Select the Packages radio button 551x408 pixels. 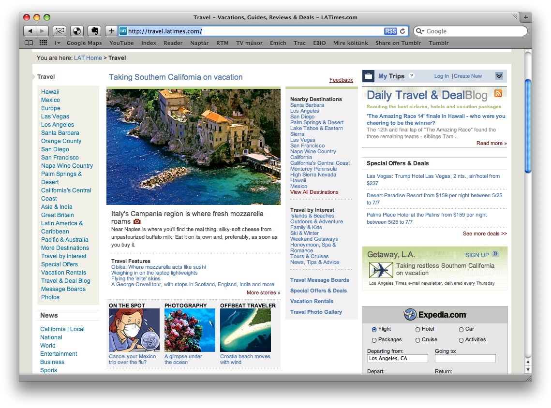(x=374, y=340)
